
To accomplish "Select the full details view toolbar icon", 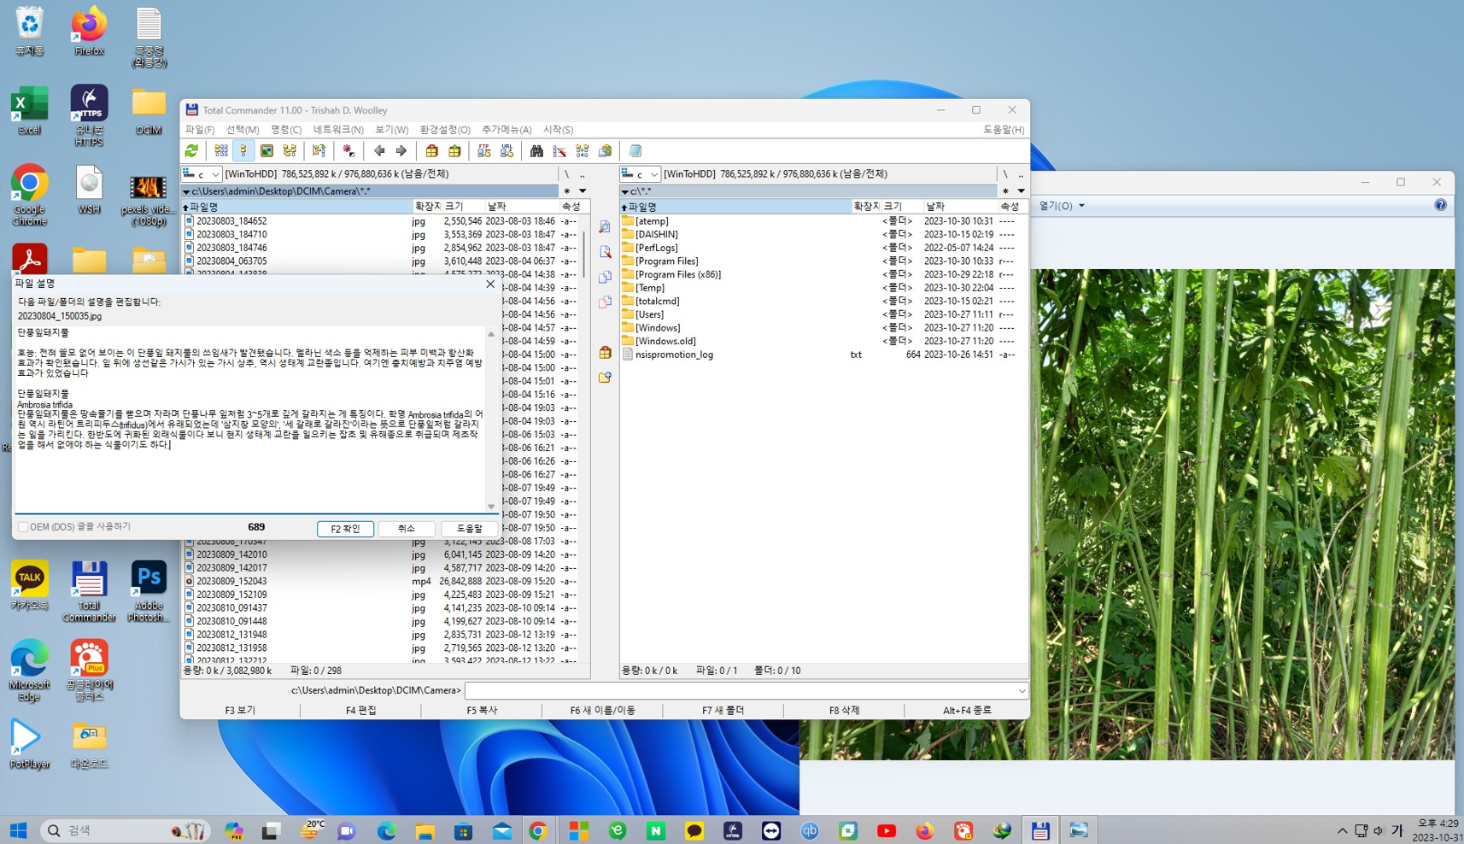I will click(x=243, y=151).
